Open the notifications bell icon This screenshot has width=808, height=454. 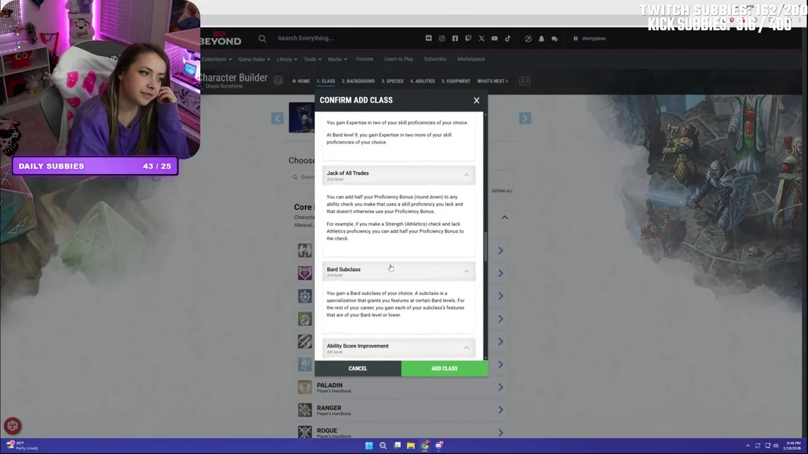541,38
